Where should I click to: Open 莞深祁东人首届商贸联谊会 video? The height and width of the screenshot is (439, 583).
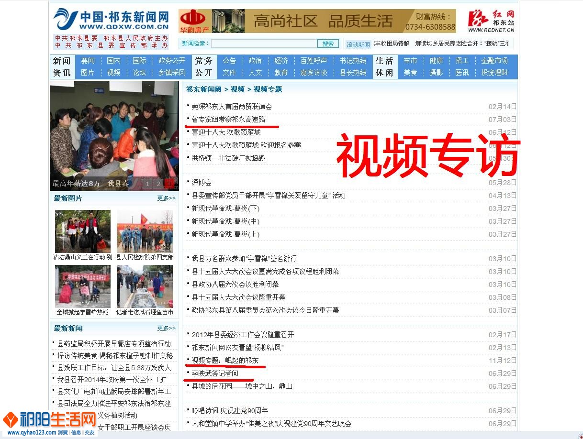[232, 107]
